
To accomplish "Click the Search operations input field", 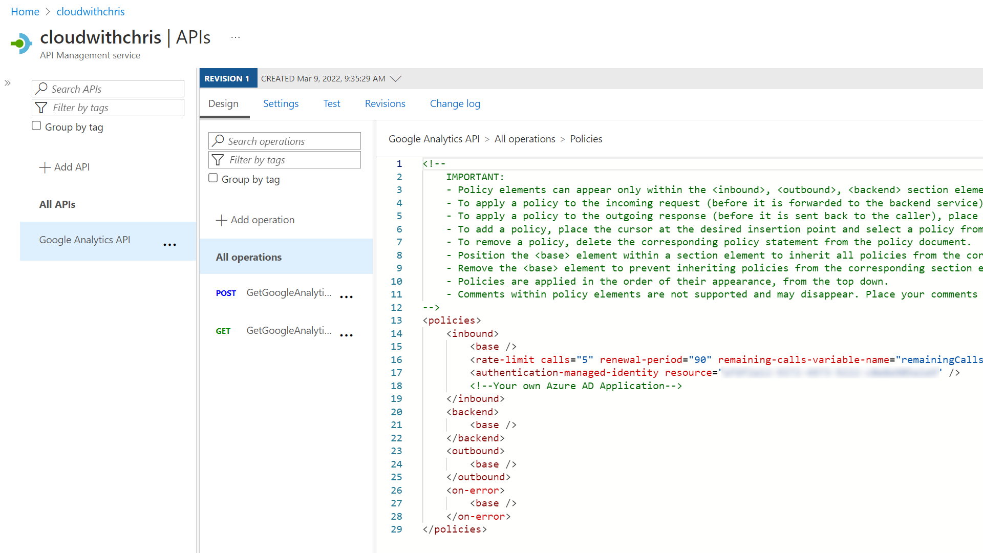I will pyautogui.click(x=285, y=141).
